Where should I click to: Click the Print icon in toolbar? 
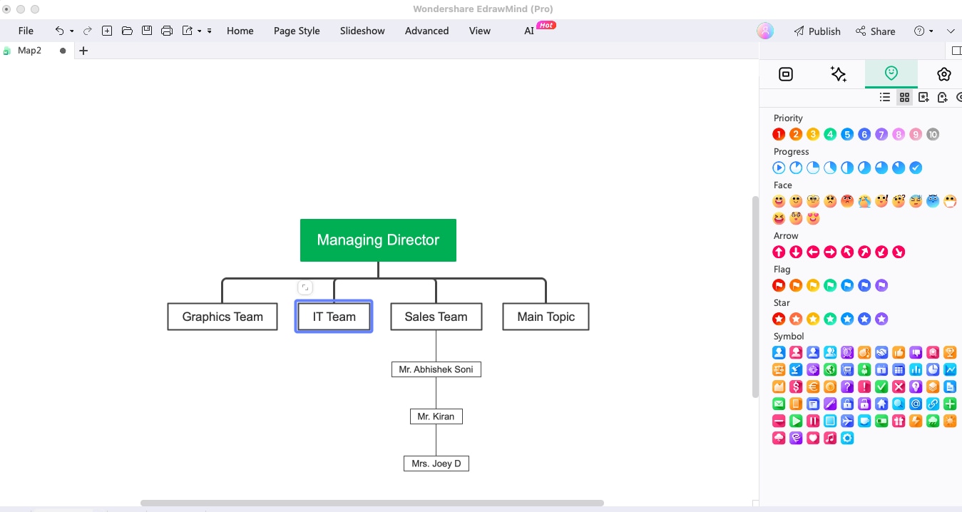tap(167, 31)
